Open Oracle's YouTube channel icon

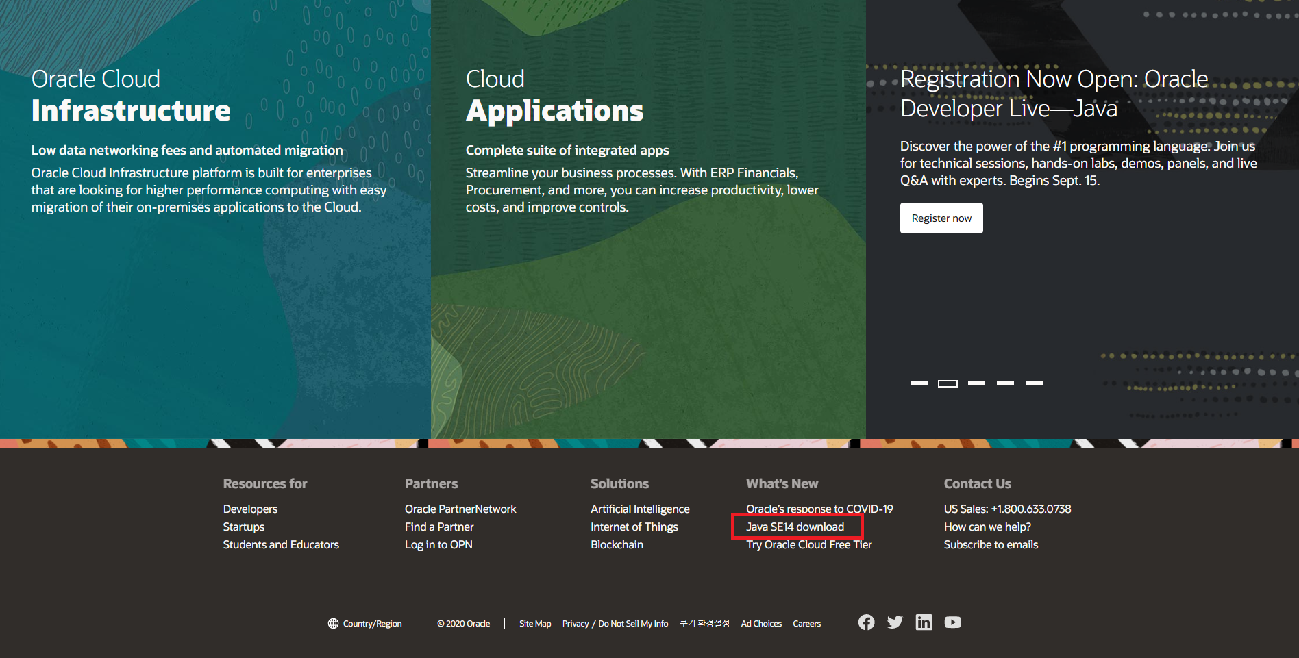(x=952, y=622)
